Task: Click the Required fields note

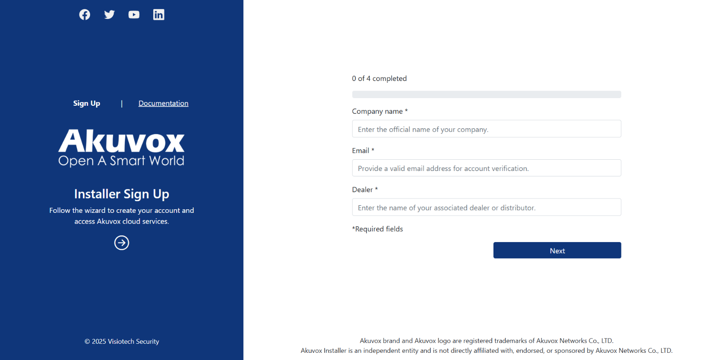Action: [x=378, y=229]
